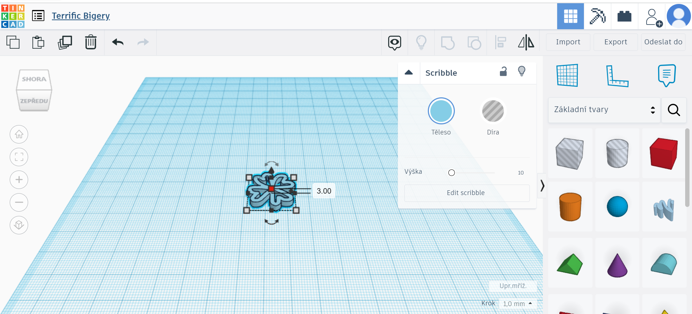Hide the shape via the Scribble lightbulb

(522, 71)
